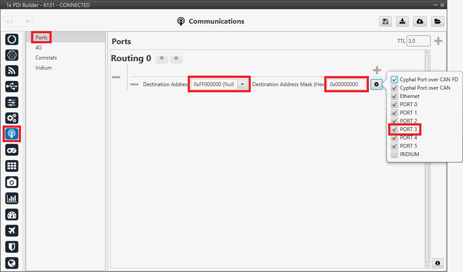463x272 pixels.
Task: Open the Destination Address dropdown
Action: (x=243, y=84)
